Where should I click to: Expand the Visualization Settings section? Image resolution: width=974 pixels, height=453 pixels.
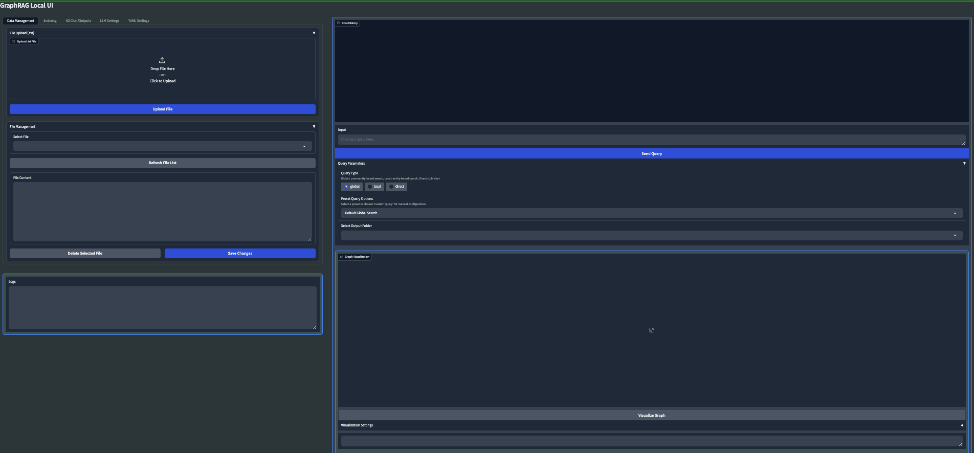pyautogui.click(x=962, y=425)
